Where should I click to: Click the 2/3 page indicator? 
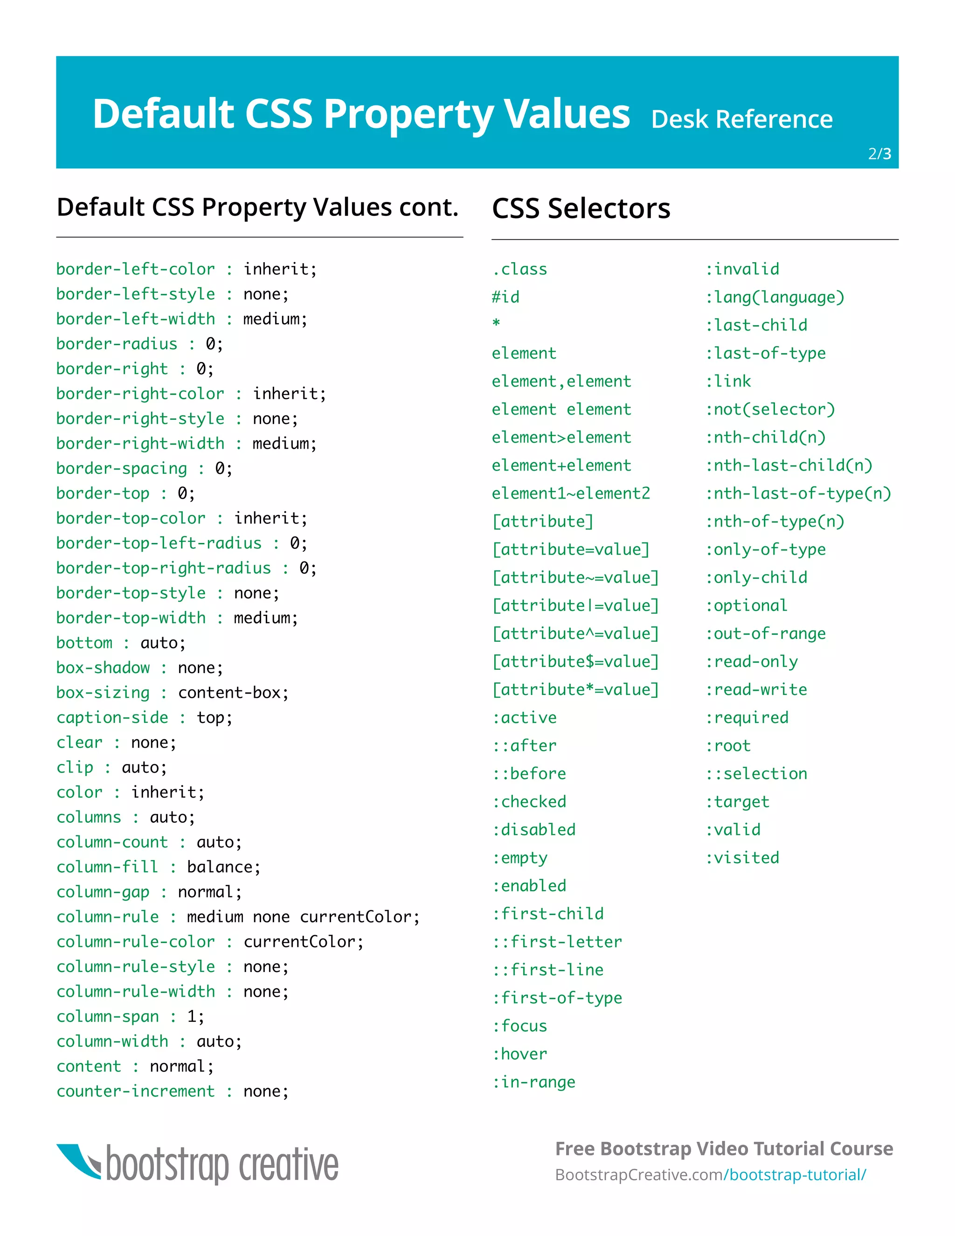[x=879, y=154]
